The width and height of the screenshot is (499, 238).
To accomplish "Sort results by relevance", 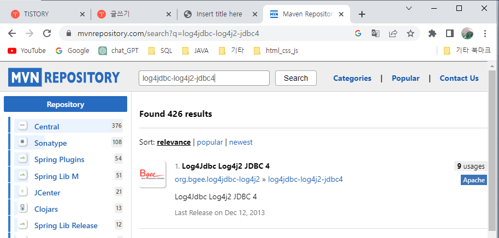I will coord(174,142).
